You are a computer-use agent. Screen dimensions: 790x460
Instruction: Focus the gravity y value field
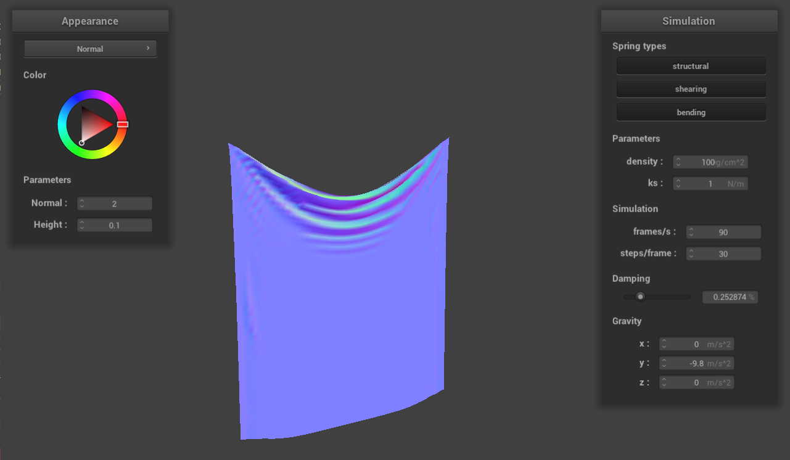coord(697,364)
